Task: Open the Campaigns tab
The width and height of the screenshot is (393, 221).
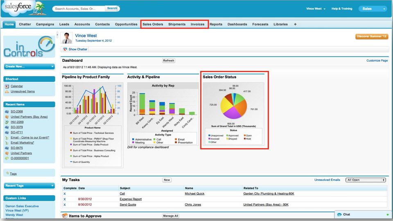Action: click(45, 24)
